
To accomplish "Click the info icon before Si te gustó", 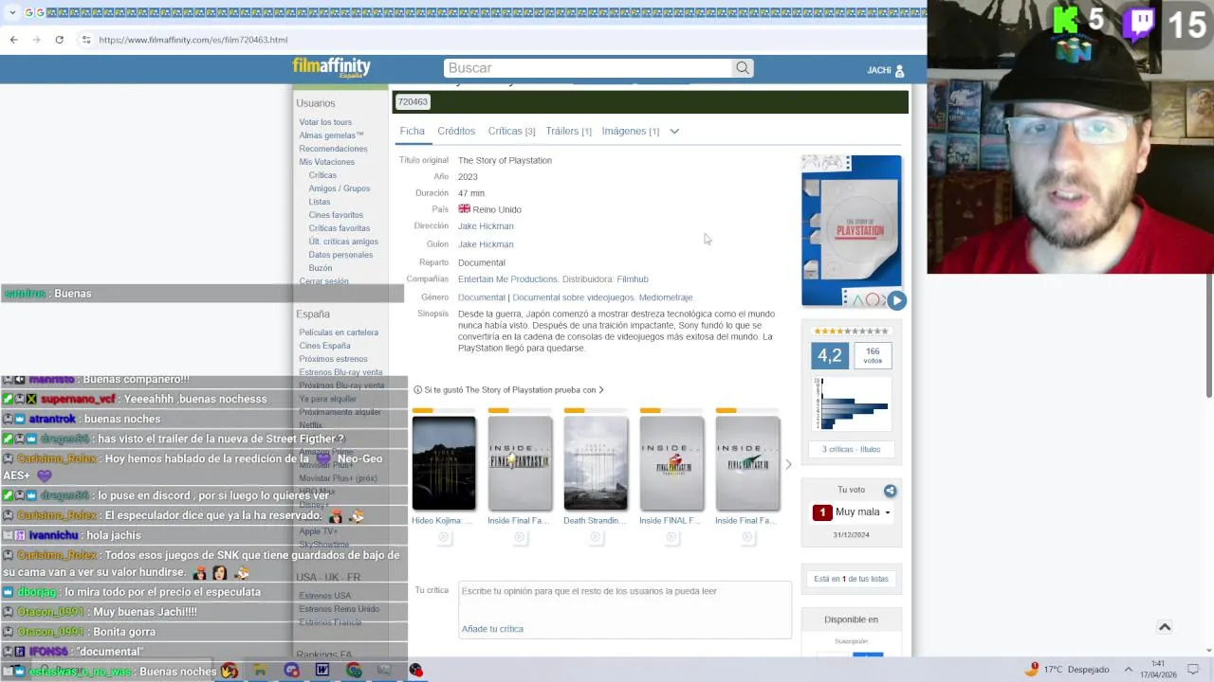I will pyautogui.click(x=417, y=390).
